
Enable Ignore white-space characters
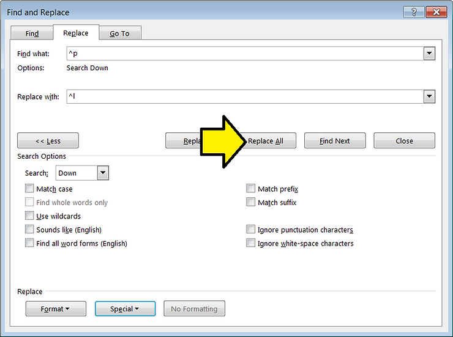pos(251,243)
